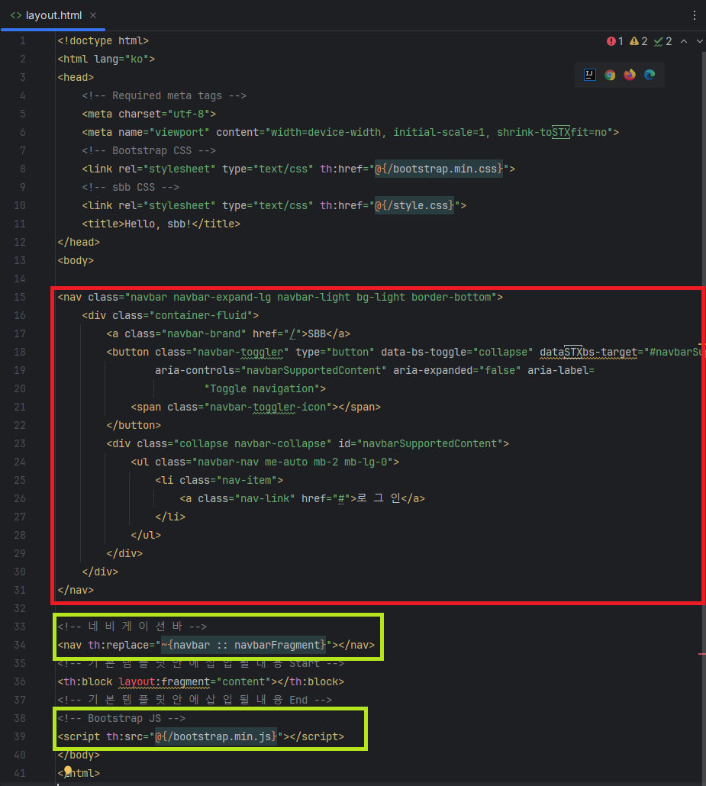
Task: Click the green typo count indicator
Action: [x=663, y=41]
